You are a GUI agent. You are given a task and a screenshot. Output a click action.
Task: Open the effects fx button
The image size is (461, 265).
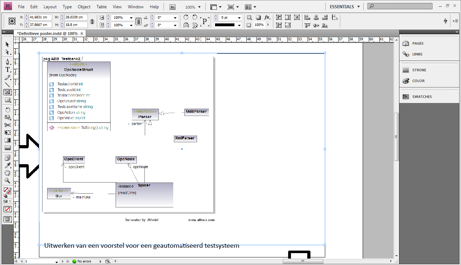coord(267,17)
